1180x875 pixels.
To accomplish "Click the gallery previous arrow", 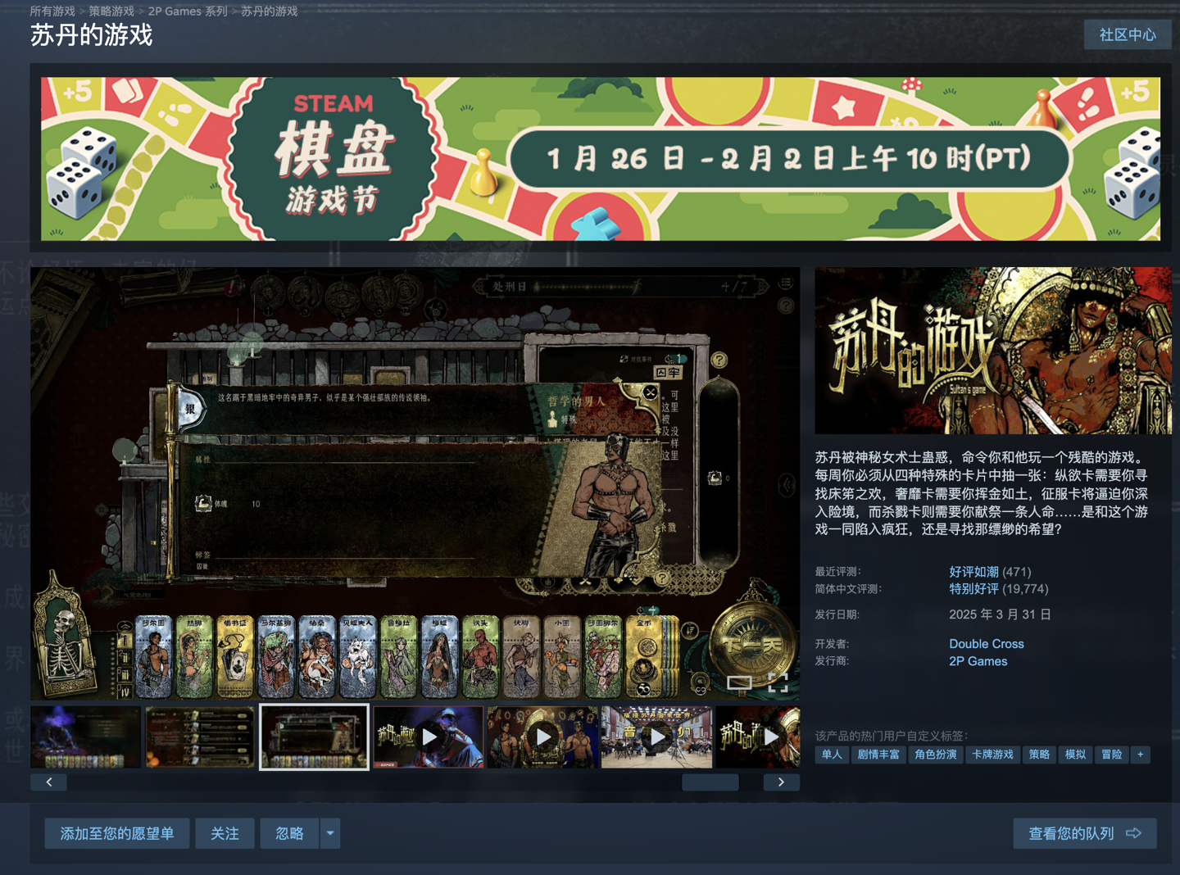I will 48,782.
